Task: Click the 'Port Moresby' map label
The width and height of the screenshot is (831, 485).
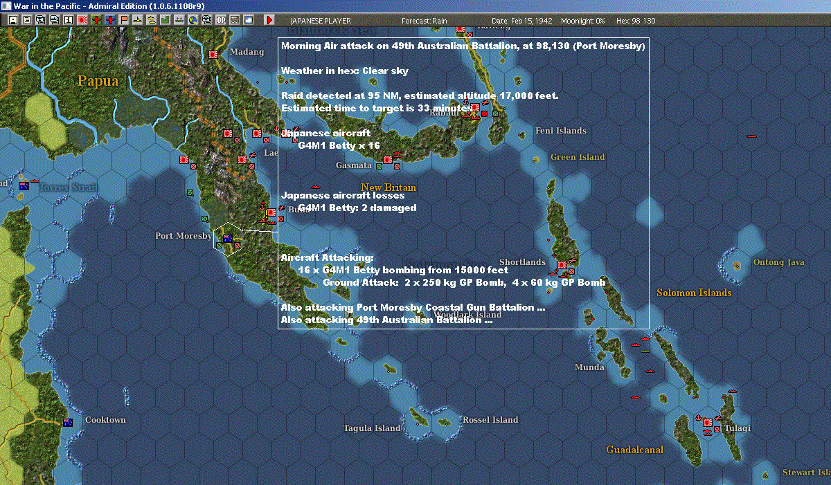Action: pyautogui.click(x=184, y=236)
